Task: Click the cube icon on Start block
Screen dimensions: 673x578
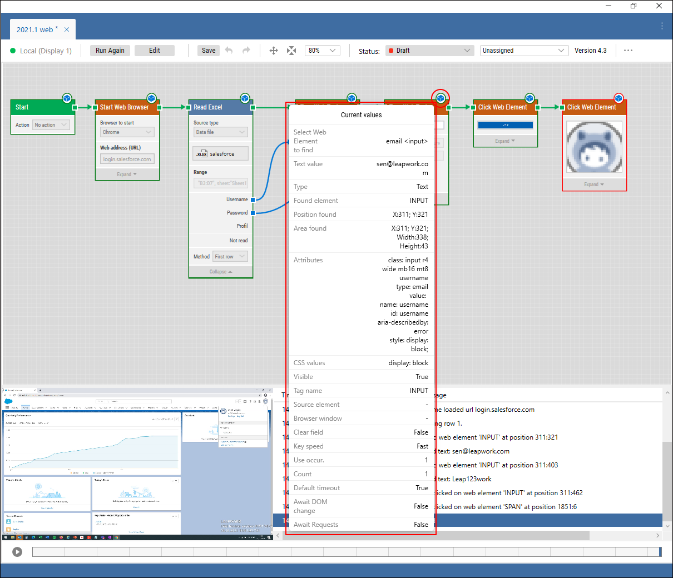Action: coord(67,98)
